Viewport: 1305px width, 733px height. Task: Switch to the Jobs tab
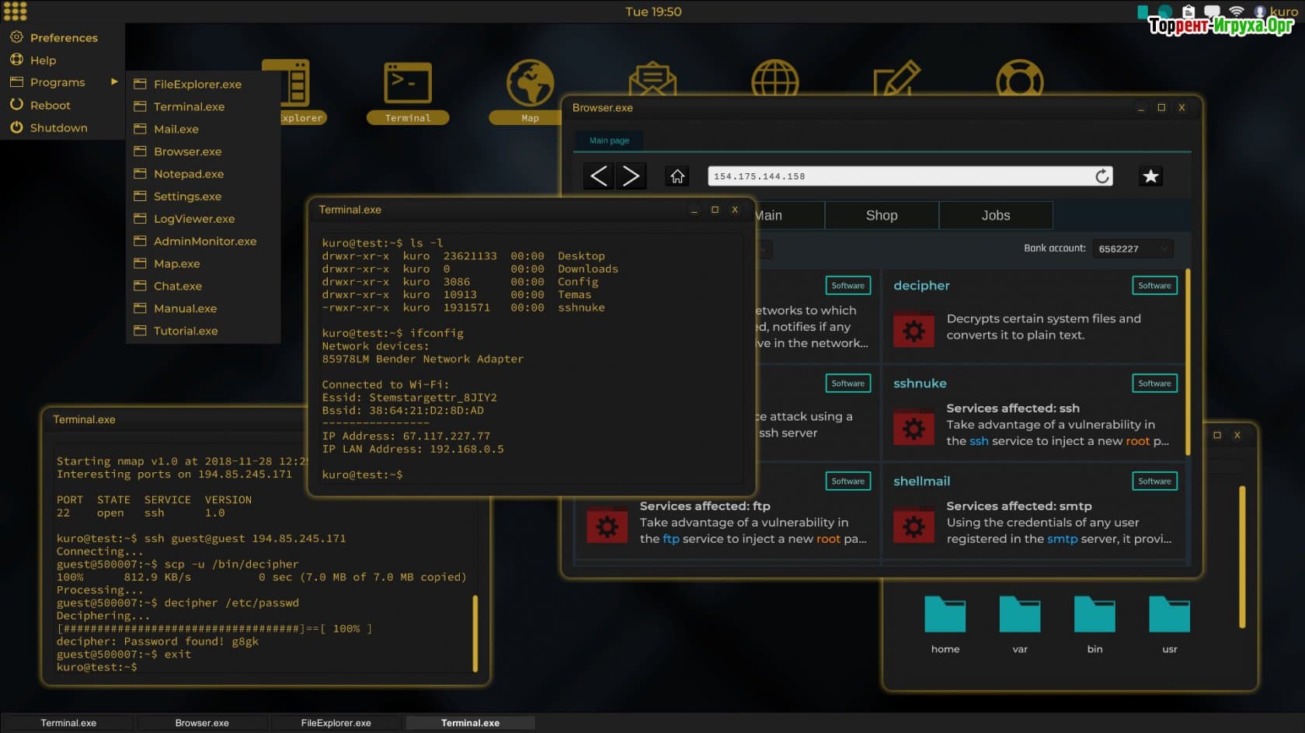point(995,215)
